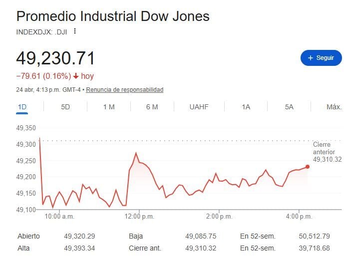Switch chart to 5A range
Viewport: 348px width, 267px height.
(289, 107)
